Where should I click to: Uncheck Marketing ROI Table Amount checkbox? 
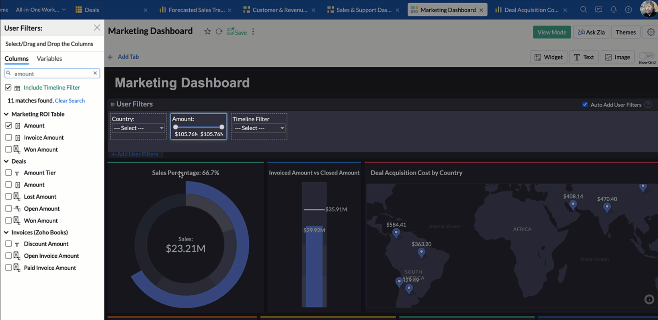tap(8, 125)
